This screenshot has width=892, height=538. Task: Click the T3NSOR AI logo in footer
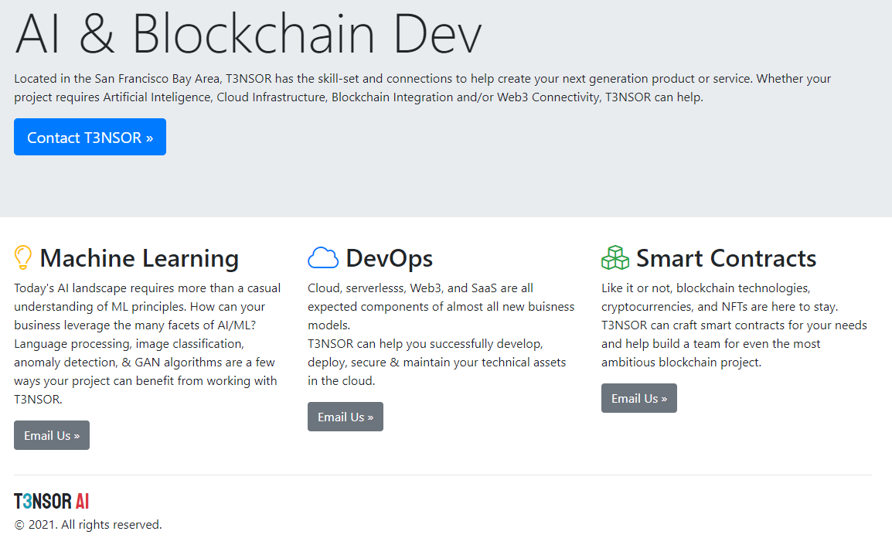point(52,501)
